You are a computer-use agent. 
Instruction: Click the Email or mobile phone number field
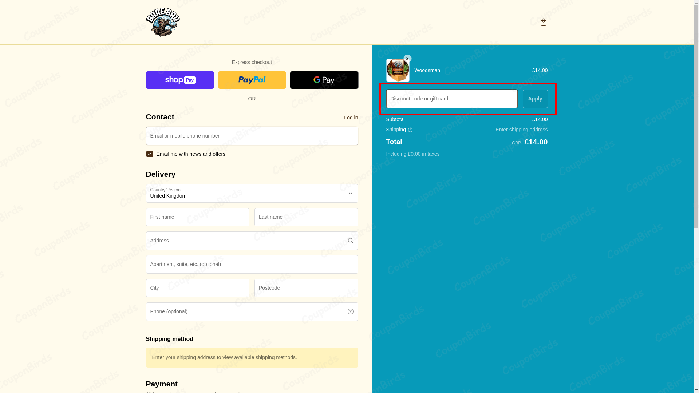[252, 136]
